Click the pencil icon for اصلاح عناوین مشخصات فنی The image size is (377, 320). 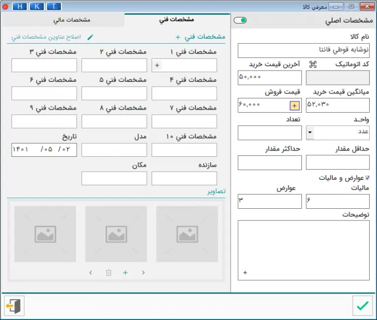pyautogui.click(x=90, y=37)
